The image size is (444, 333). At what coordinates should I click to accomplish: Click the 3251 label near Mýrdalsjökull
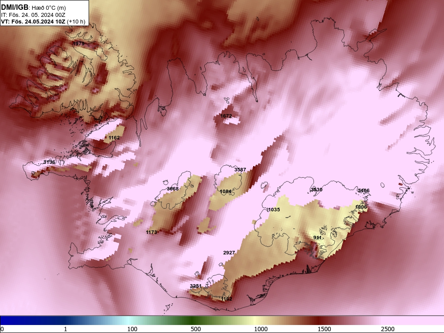coord(196,286)
